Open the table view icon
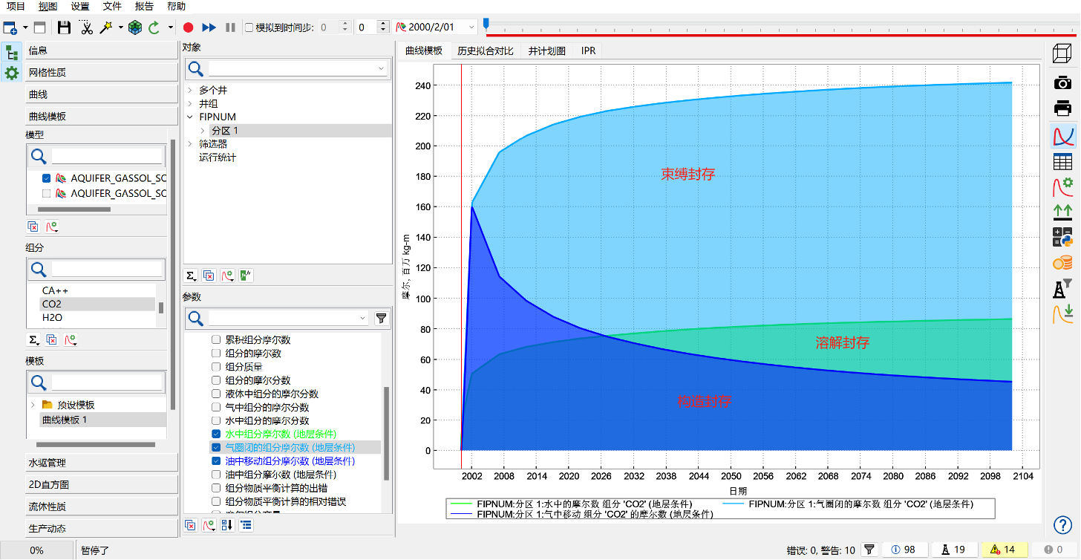The width and height of the screenshot is (1081, 560). 1063,161
